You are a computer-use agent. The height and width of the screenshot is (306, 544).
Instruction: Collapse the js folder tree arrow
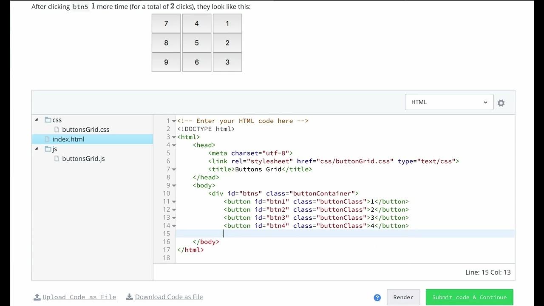point(36,149)
